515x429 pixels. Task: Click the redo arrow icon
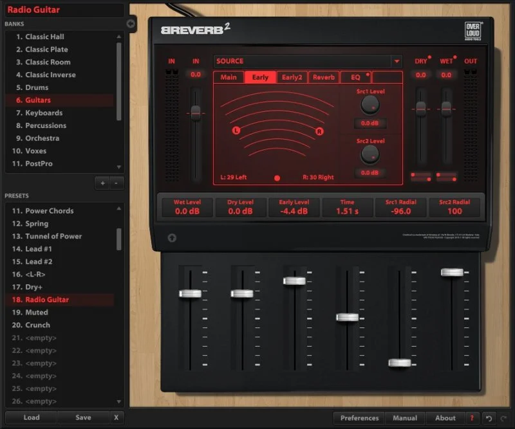(x=503, y=418)
